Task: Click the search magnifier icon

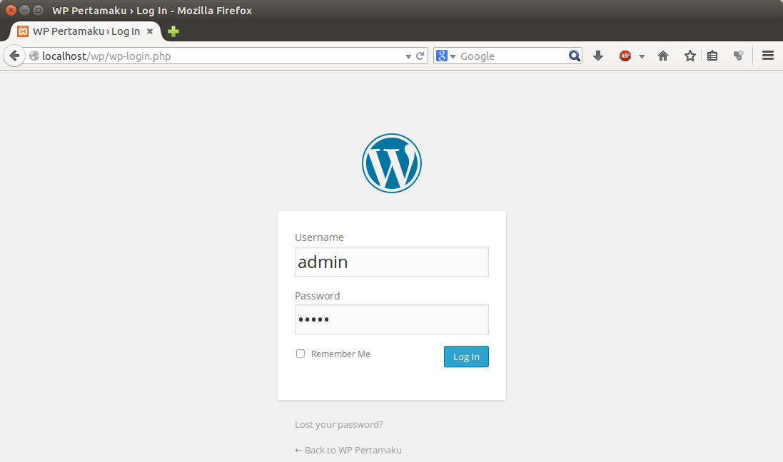Action: pos(574,56)
